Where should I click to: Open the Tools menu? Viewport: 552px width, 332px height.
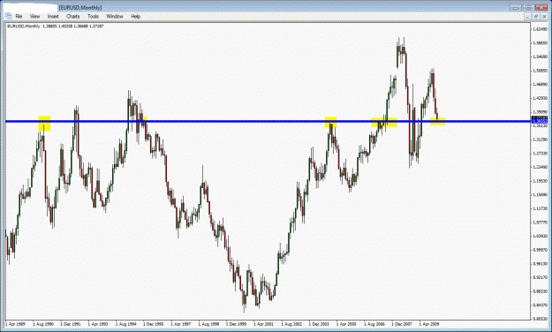93,16
